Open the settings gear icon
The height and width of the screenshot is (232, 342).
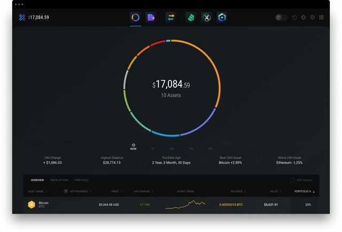[312, 18]
